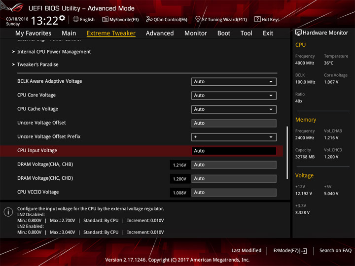The width and height of the screenshot is (355, 266).
Task: Click the settings gear beside the clock
Action: pos(62,18)
